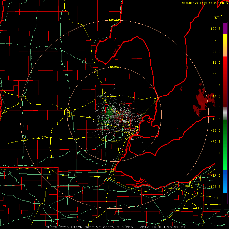This screenshot has height=229, width=229.
Task: Click the [KT] units label
Action: tap(217, 18)
